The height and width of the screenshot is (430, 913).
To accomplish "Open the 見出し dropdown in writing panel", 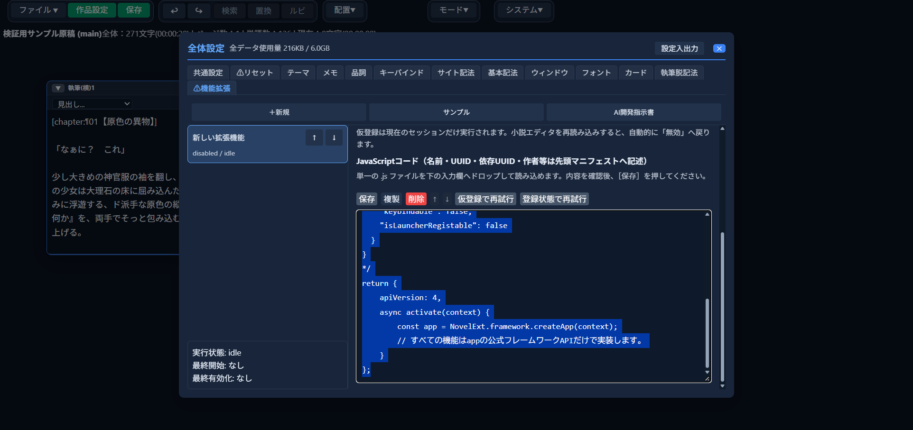I will click(x=92, y=104).
